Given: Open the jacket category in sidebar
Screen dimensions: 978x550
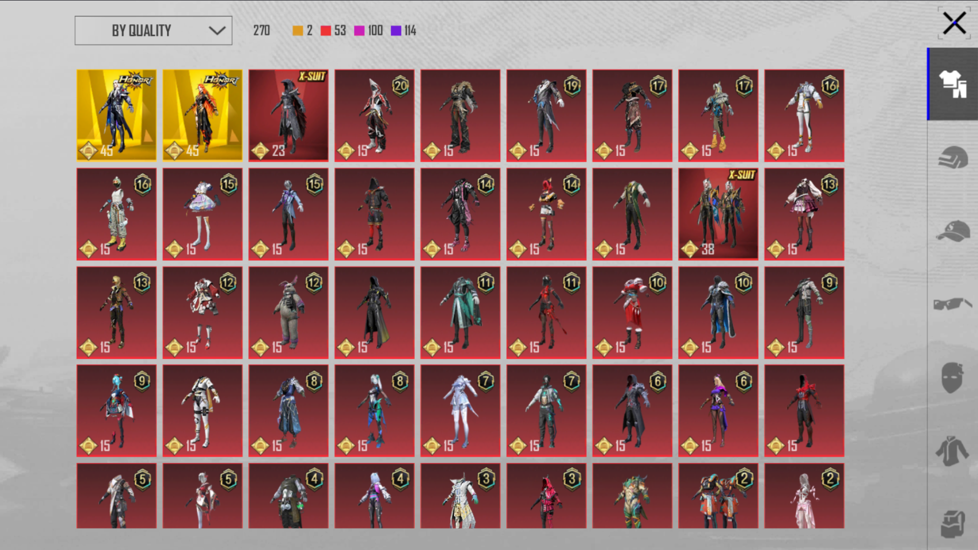Looking at the screenshot, I should (953, 451).
